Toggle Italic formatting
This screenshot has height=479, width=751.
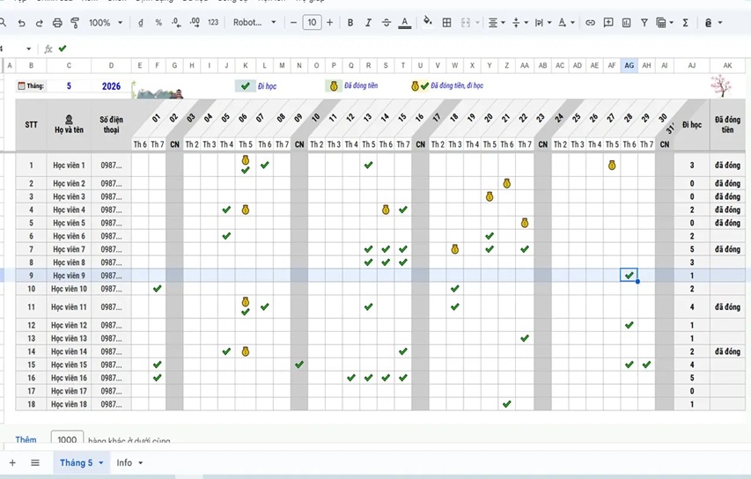tap(368, 23)
